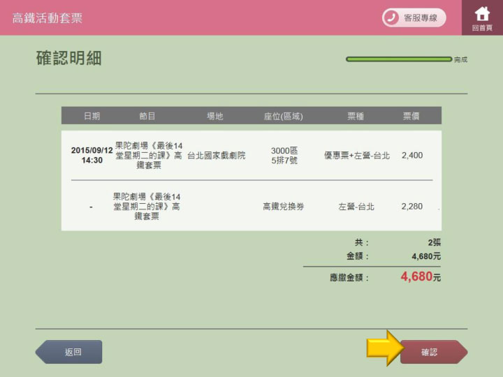Click the green progress bar near 完成
Image resolution: width=503 pixels, height=377 pixels.
[x=398, y=59]
